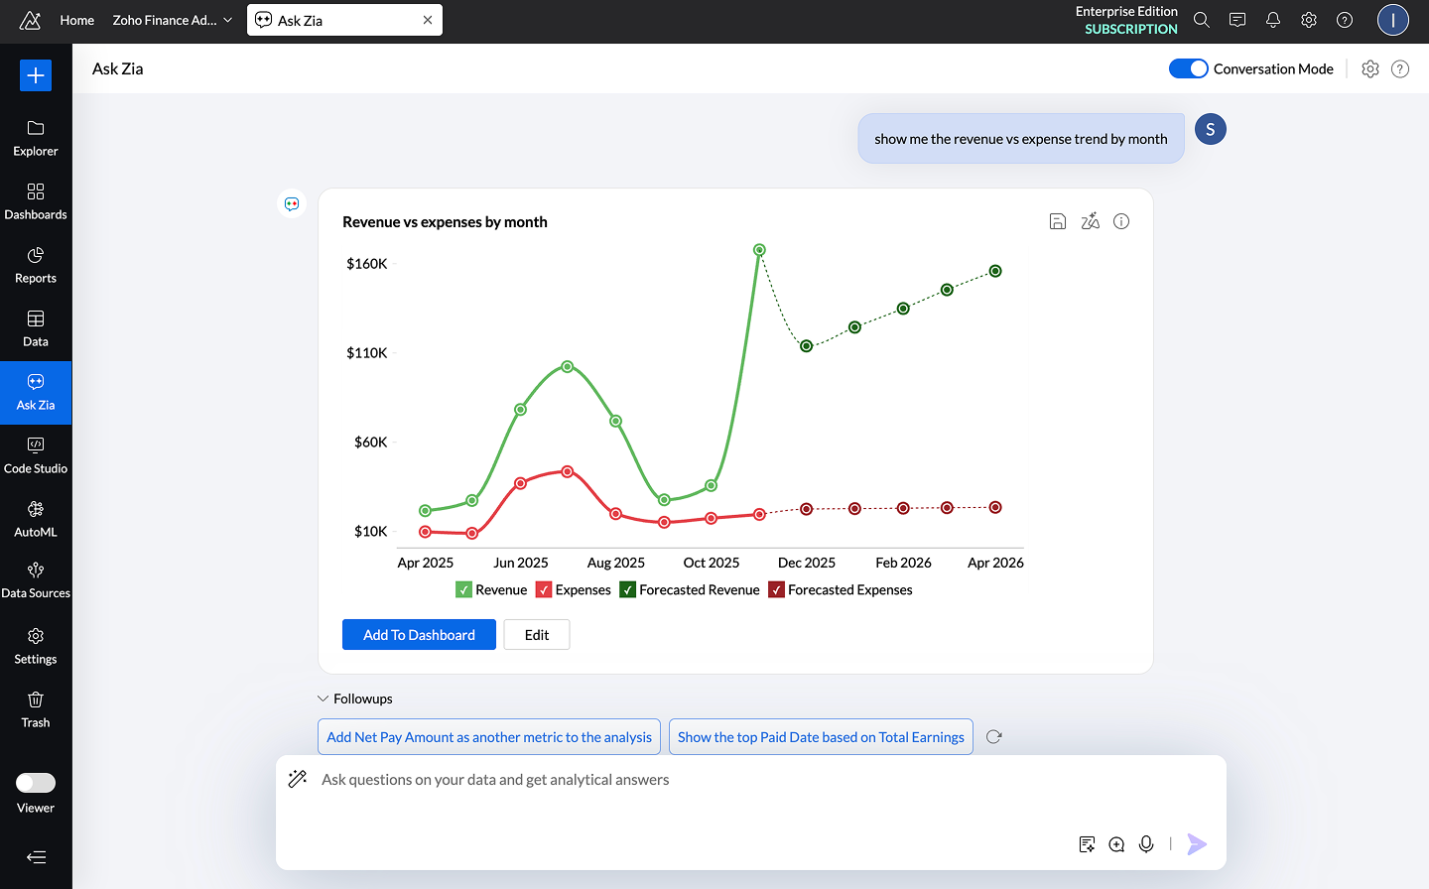Disable Conversation Mode
This screenshot has width=1429, height=889.
point(1188,68)
